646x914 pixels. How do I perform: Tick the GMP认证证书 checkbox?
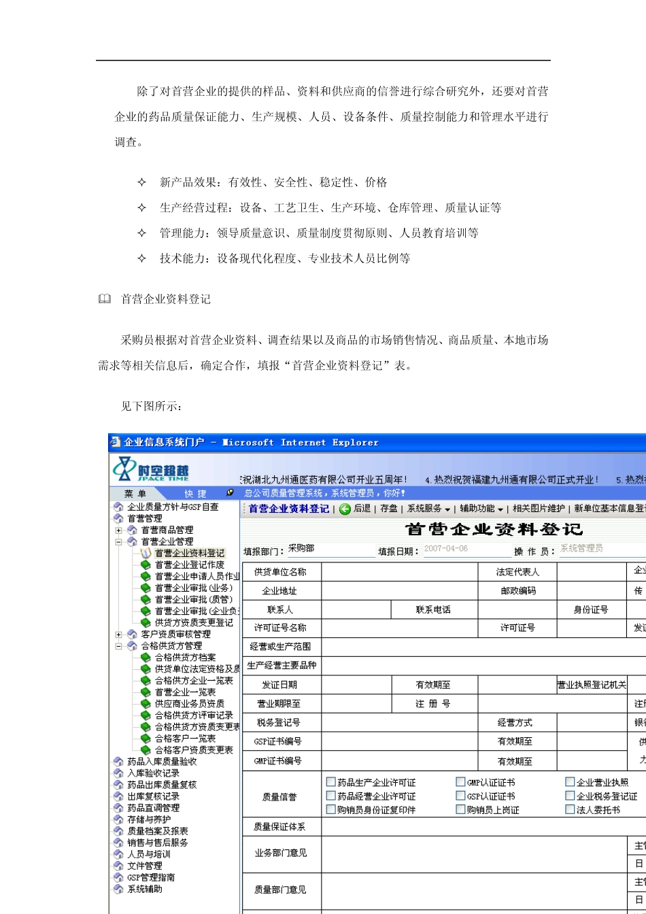460,782
